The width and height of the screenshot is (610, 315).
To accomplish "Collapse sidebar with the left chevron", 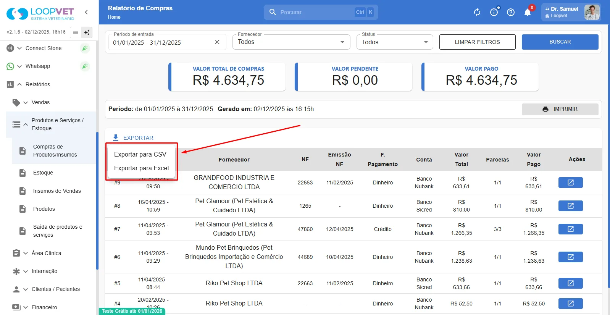I will [86, 12].
